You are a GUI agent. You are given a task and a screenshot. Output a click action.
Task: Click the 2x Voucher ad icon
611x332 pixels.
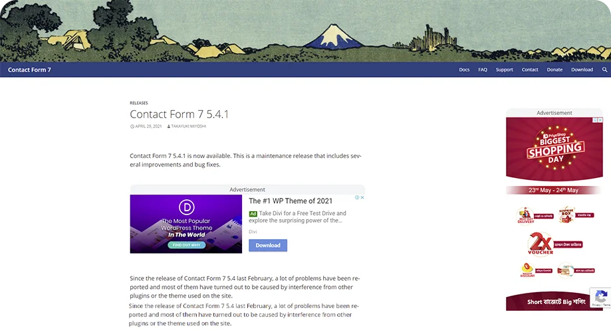click(541, 244)
